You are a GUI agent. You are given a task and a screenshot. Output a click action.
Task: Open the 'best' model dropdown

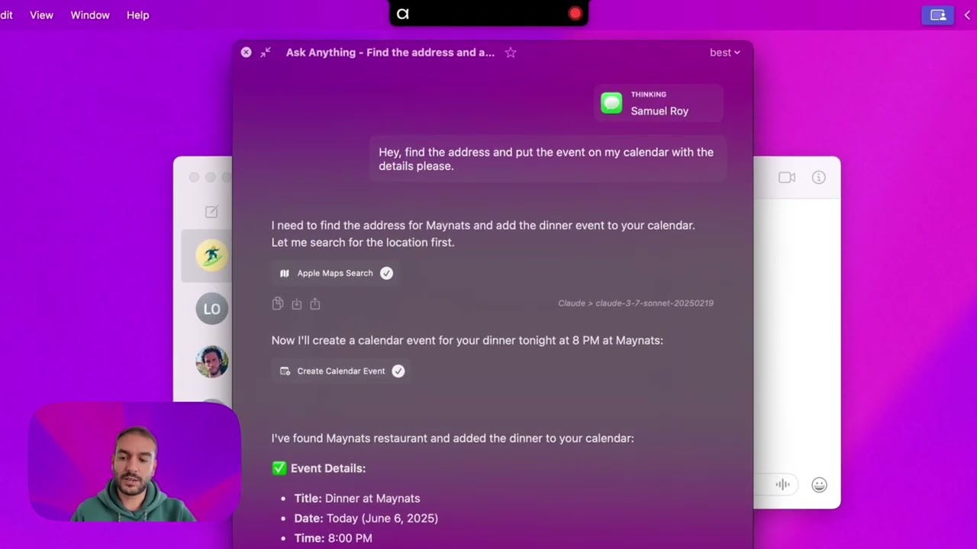tap(724, 53)
